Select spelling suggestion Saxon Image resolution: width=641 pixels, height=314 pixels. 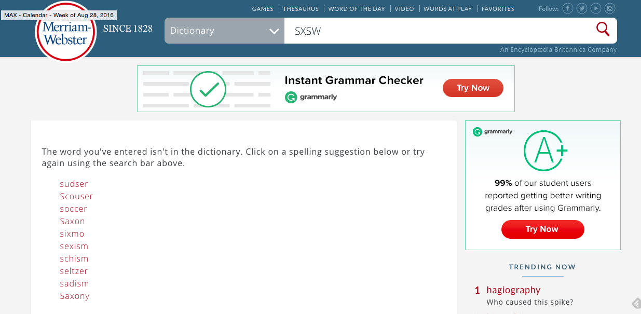tap(72, 221)
